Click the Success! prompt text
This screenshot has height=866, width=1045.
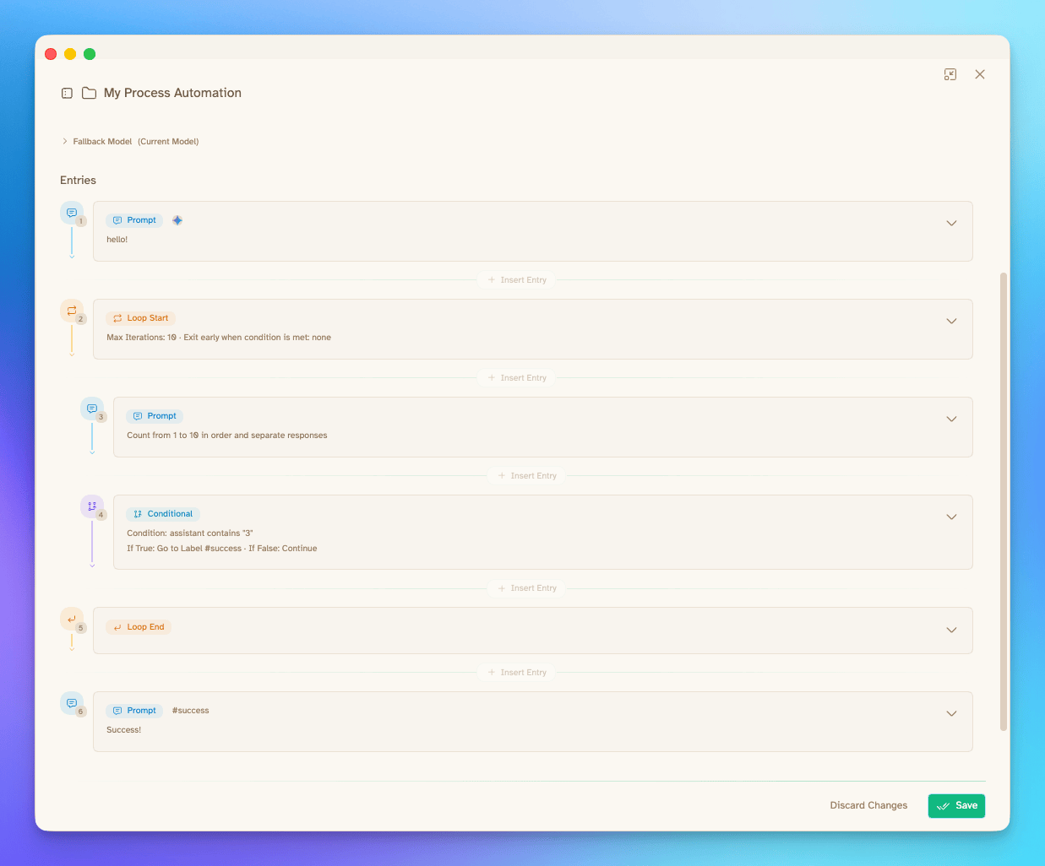coord(124,730)
